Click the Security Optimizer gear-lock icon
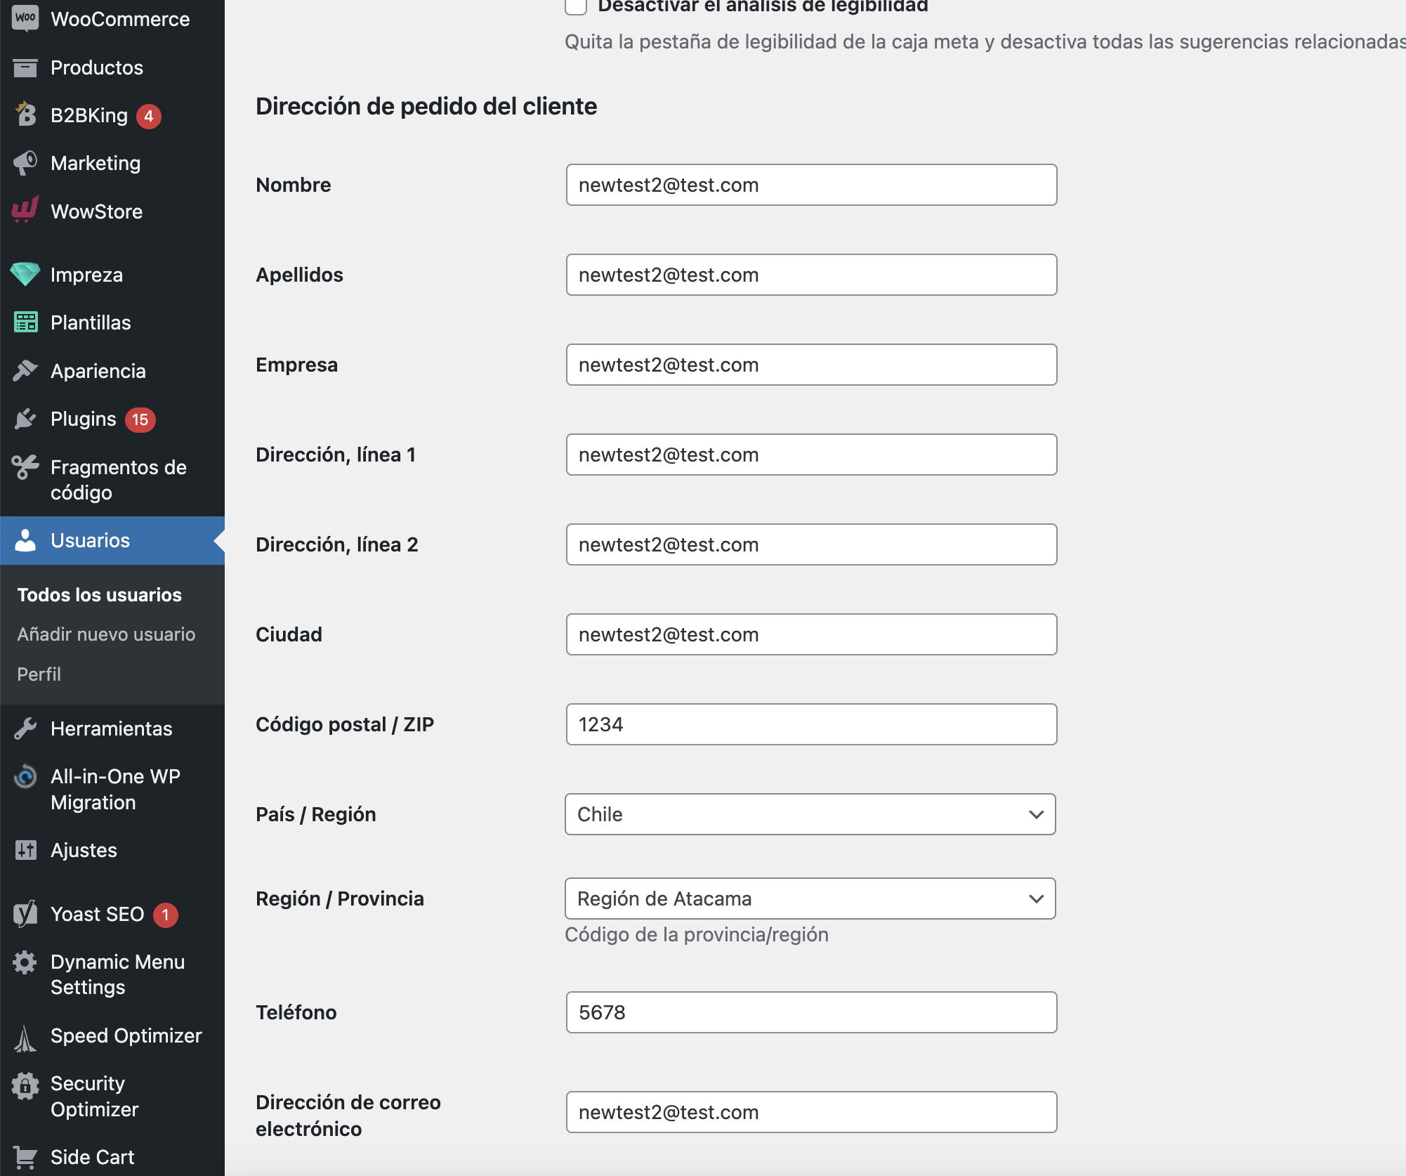 [x=25, y=1086]
